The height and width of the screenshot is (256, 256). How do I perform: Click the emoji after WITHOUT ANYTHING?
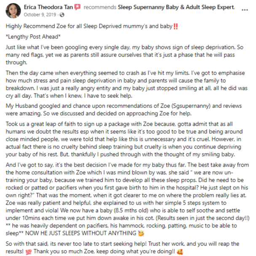pyautogui.click(x=141, y=233)
